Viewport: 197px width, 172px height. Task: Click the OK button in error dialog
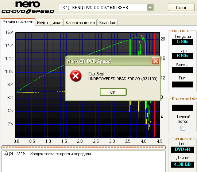pos(113,92)
